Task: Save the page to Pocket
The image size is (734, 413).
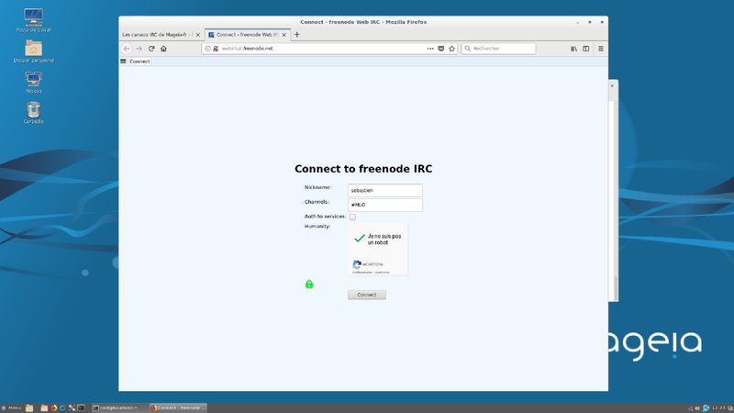Action: [441, 49]
